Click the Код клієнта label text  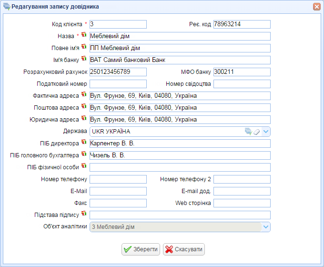pyautogui.click(x=67, y=24)
